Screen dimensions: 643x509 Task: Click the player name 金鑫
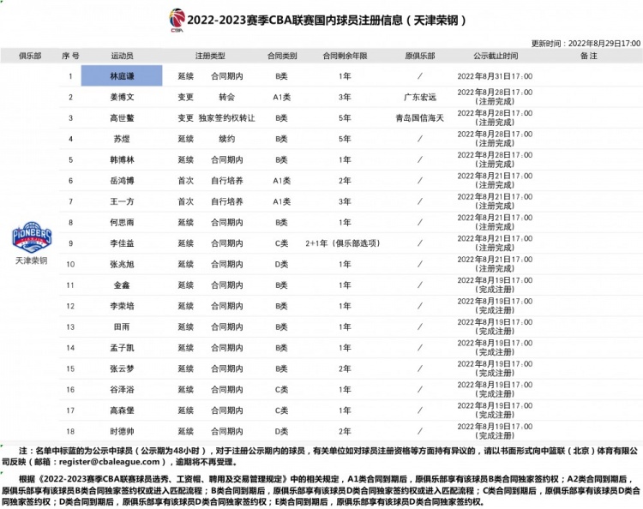(122, 285)
